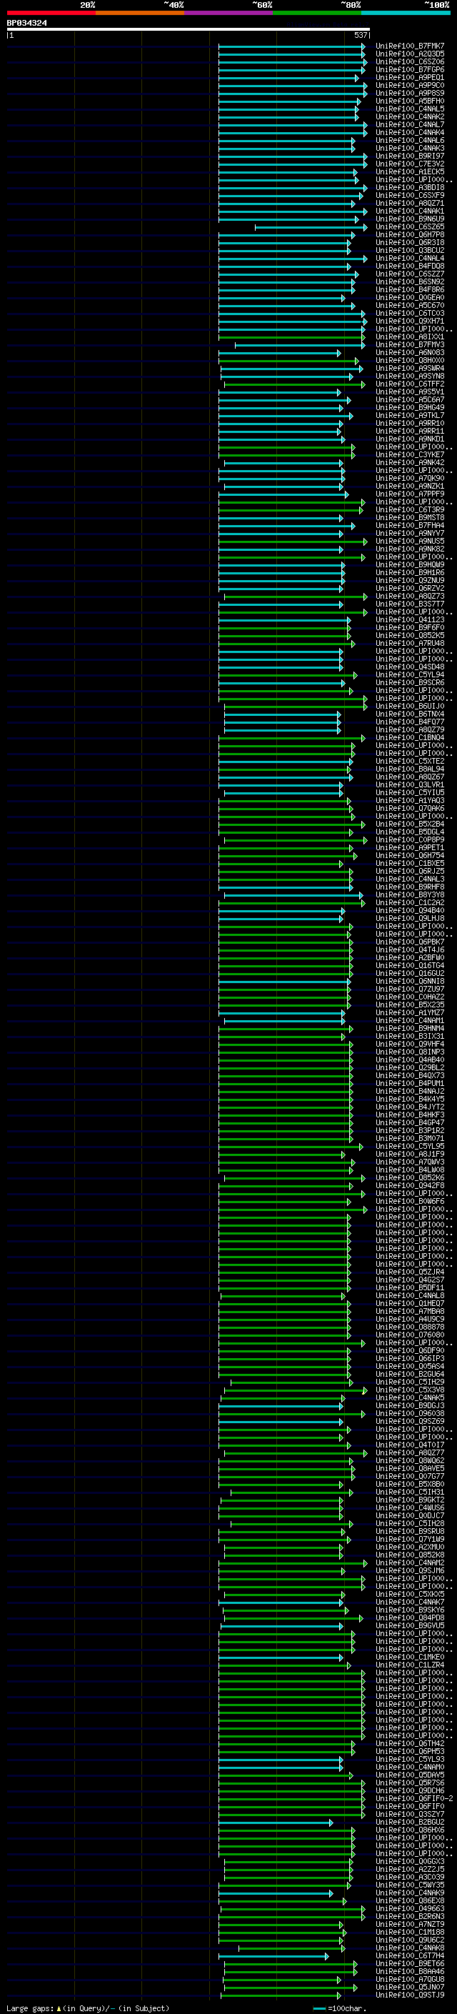Select hit label UniRef100_B6UIJ0
Screen dimensions: 457x2014
[x=410, y=706]
